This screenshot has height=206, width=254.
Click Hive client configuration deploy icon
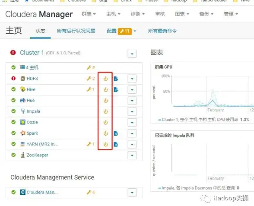coord(116,89)
